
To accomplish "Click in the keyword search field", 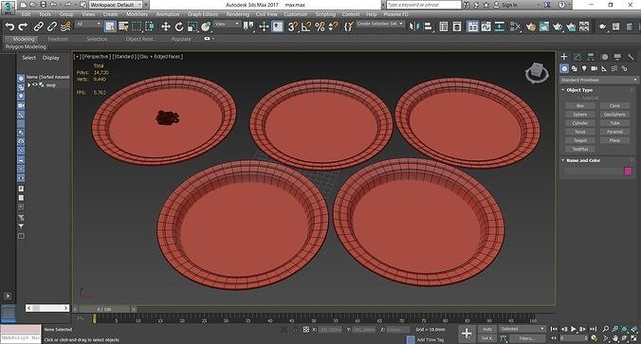I will click(x=424, y=5).
